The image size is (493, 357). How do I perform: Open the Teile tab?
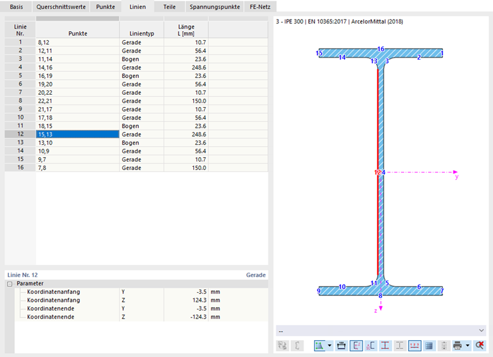tap(169, 6)
